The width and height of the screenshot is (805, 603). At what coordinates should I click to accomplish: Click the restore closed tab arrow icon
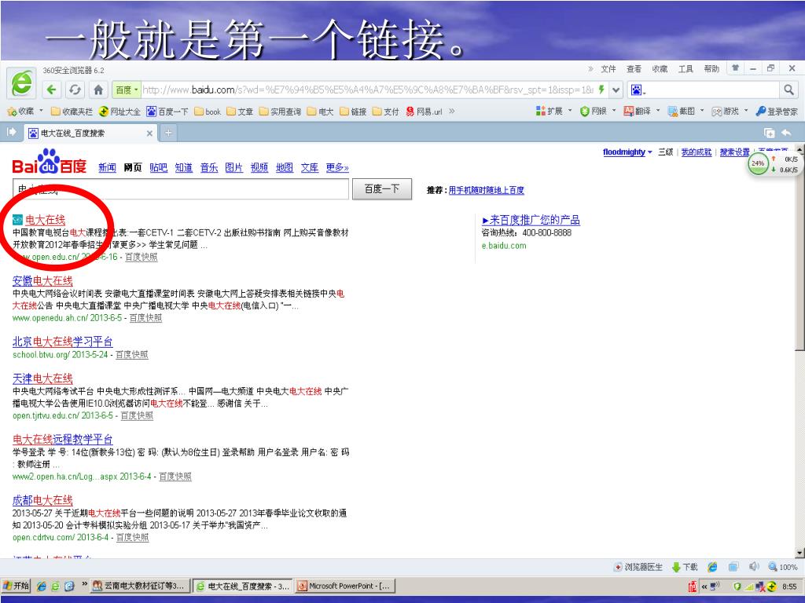click(786, 133)
